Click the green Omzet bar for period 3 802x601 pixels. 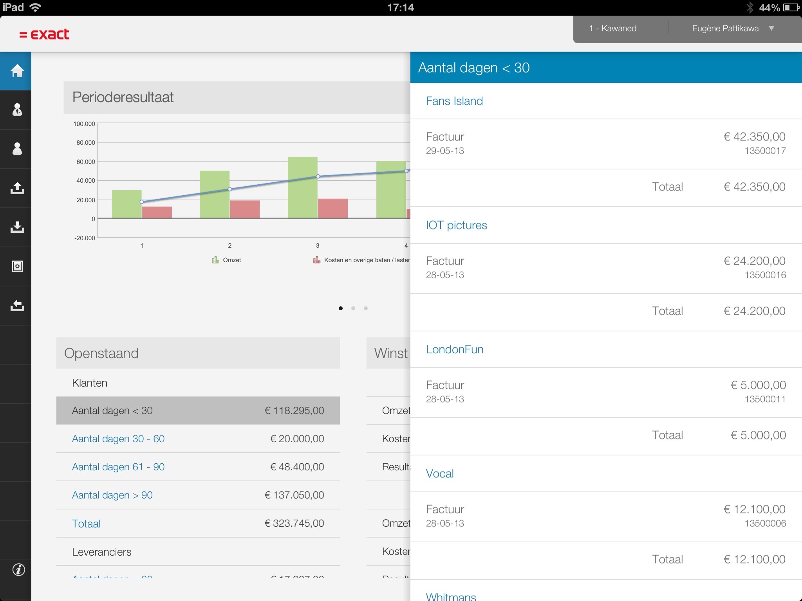coord(303,187)
